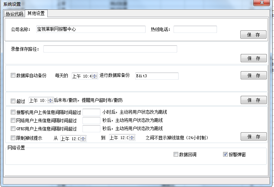Decrease backup time with down spinner
The height and width of the screenshot is (187, 274).
pos(95,77)
